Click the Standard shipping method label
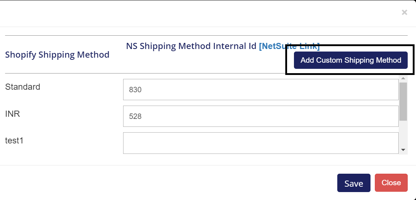 click(x=23, y=87)
